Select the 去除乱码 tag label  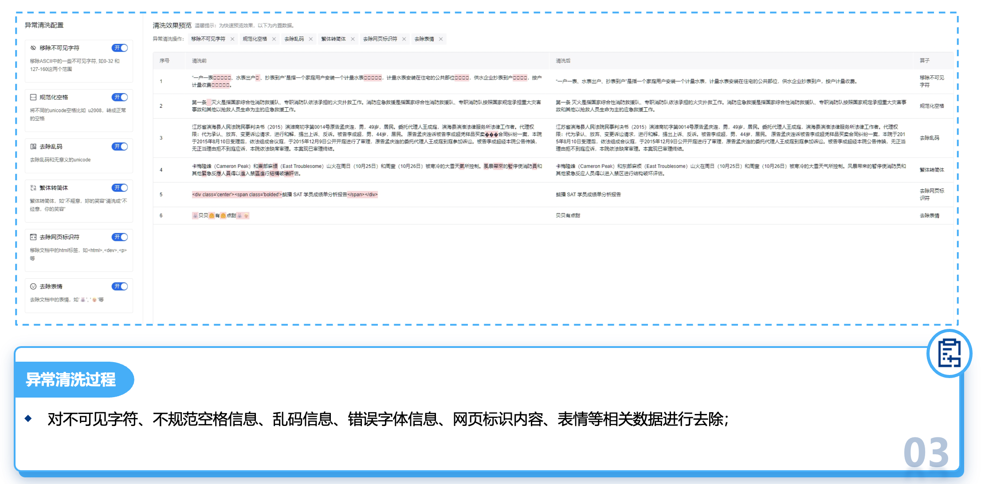coord(294,39)
